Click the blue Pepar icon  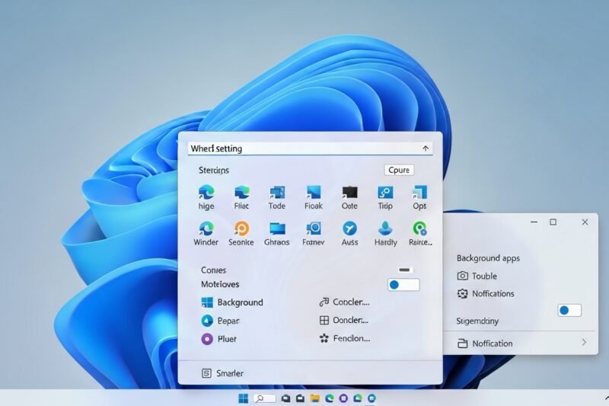pos(207,321)
